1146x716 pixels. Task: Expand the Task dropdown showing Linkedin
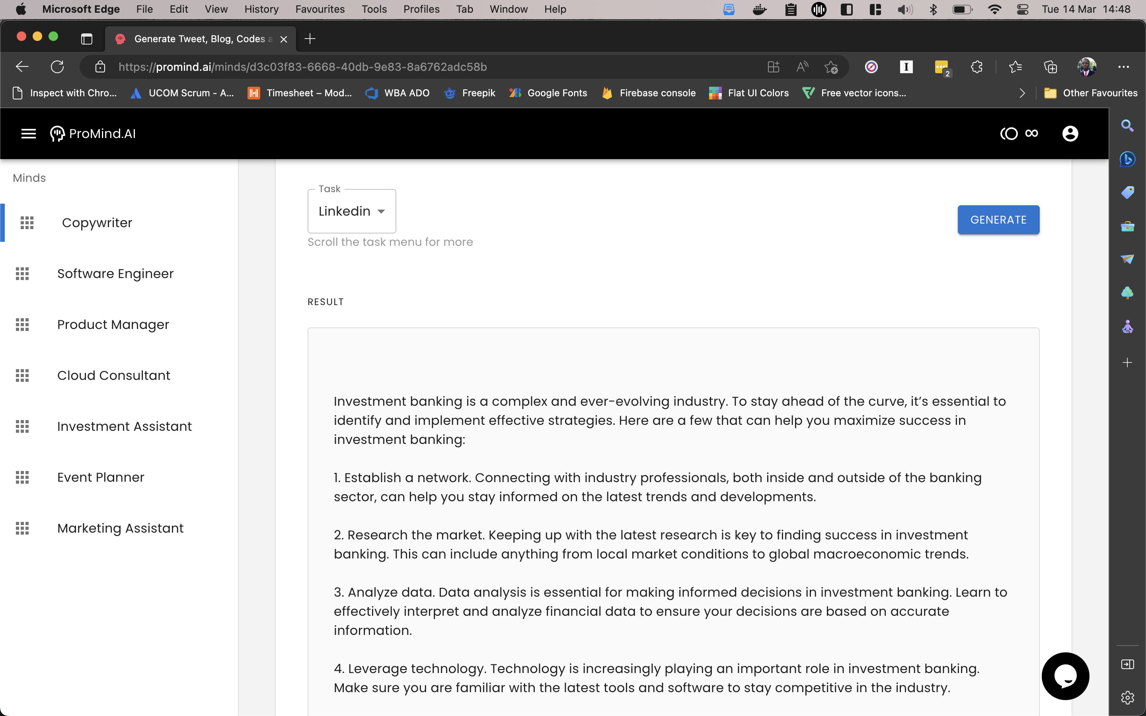[x=351, y=211]
